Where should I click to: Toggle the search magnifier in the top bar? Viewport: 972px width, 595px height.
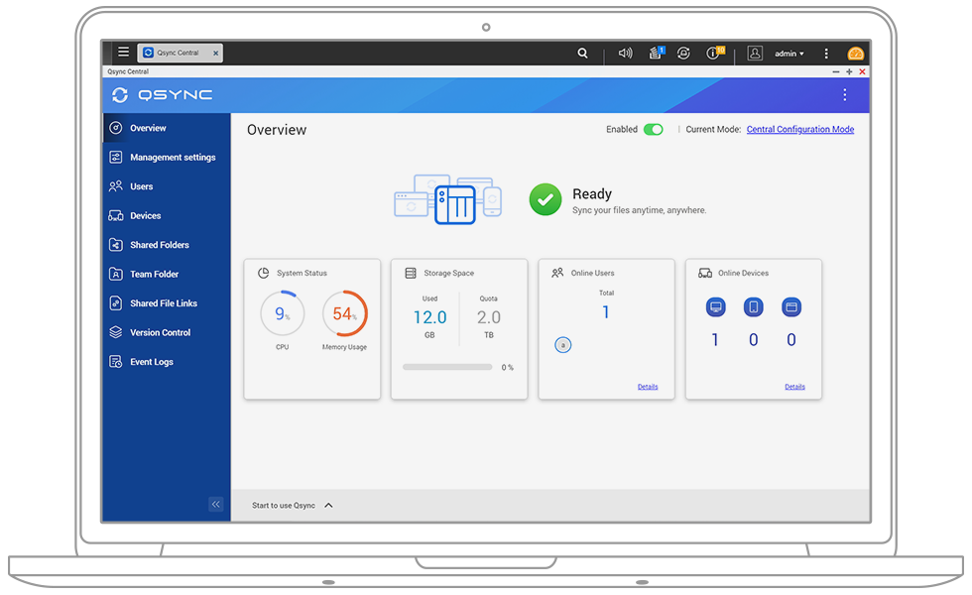(582, 53)
